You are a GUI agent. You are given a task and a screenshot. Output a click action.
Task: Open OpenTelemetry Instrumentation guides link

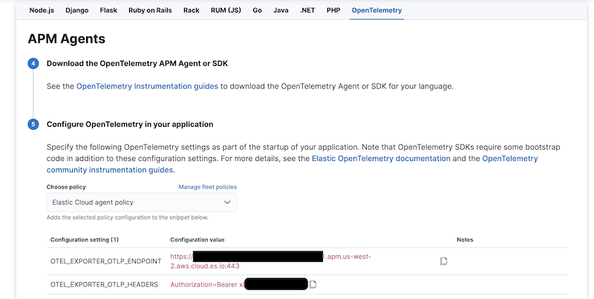pyautogui.click(x=147, y=86)
